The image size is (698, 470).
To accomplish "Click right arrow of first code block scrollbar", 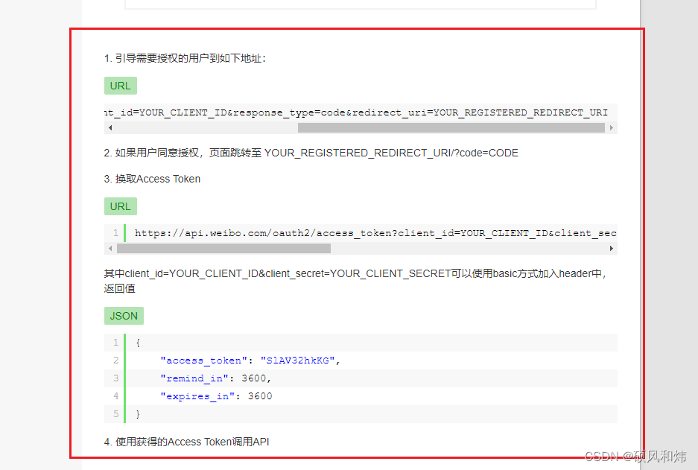I will coord(611,127).
